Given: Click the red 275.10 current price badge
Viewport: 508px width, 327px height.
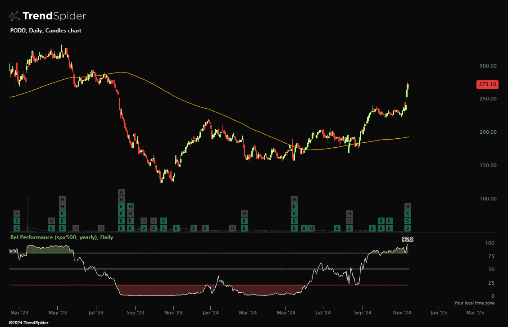Looking at the screenshot, I should (487, 84).
